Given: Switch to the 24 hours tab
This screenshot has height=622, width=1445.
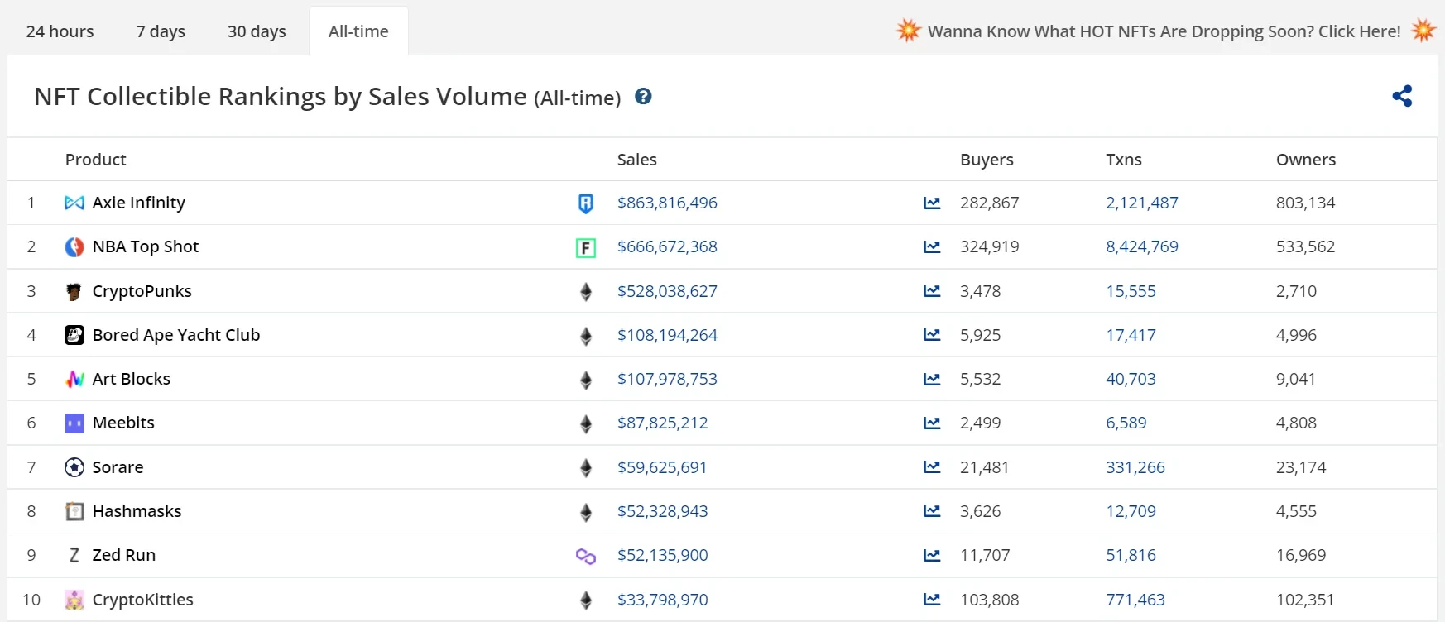Looking at the screenshot, I should click(60, 31).
